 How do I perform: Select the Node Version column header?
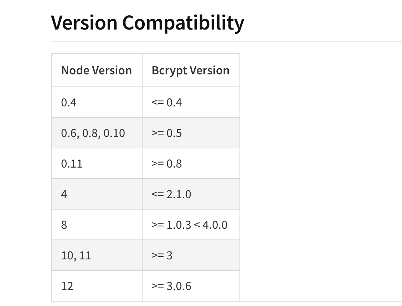(x=97, y=70)
